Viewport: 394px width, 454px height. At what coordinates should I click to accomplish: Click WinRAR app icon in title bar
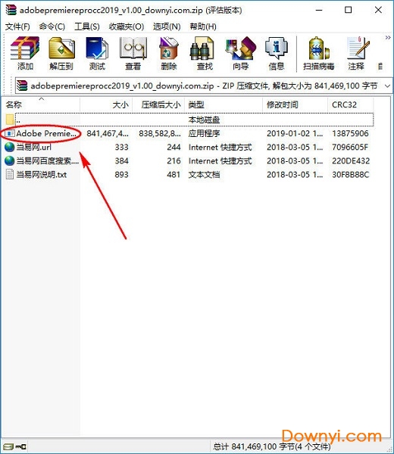point(11,10)
